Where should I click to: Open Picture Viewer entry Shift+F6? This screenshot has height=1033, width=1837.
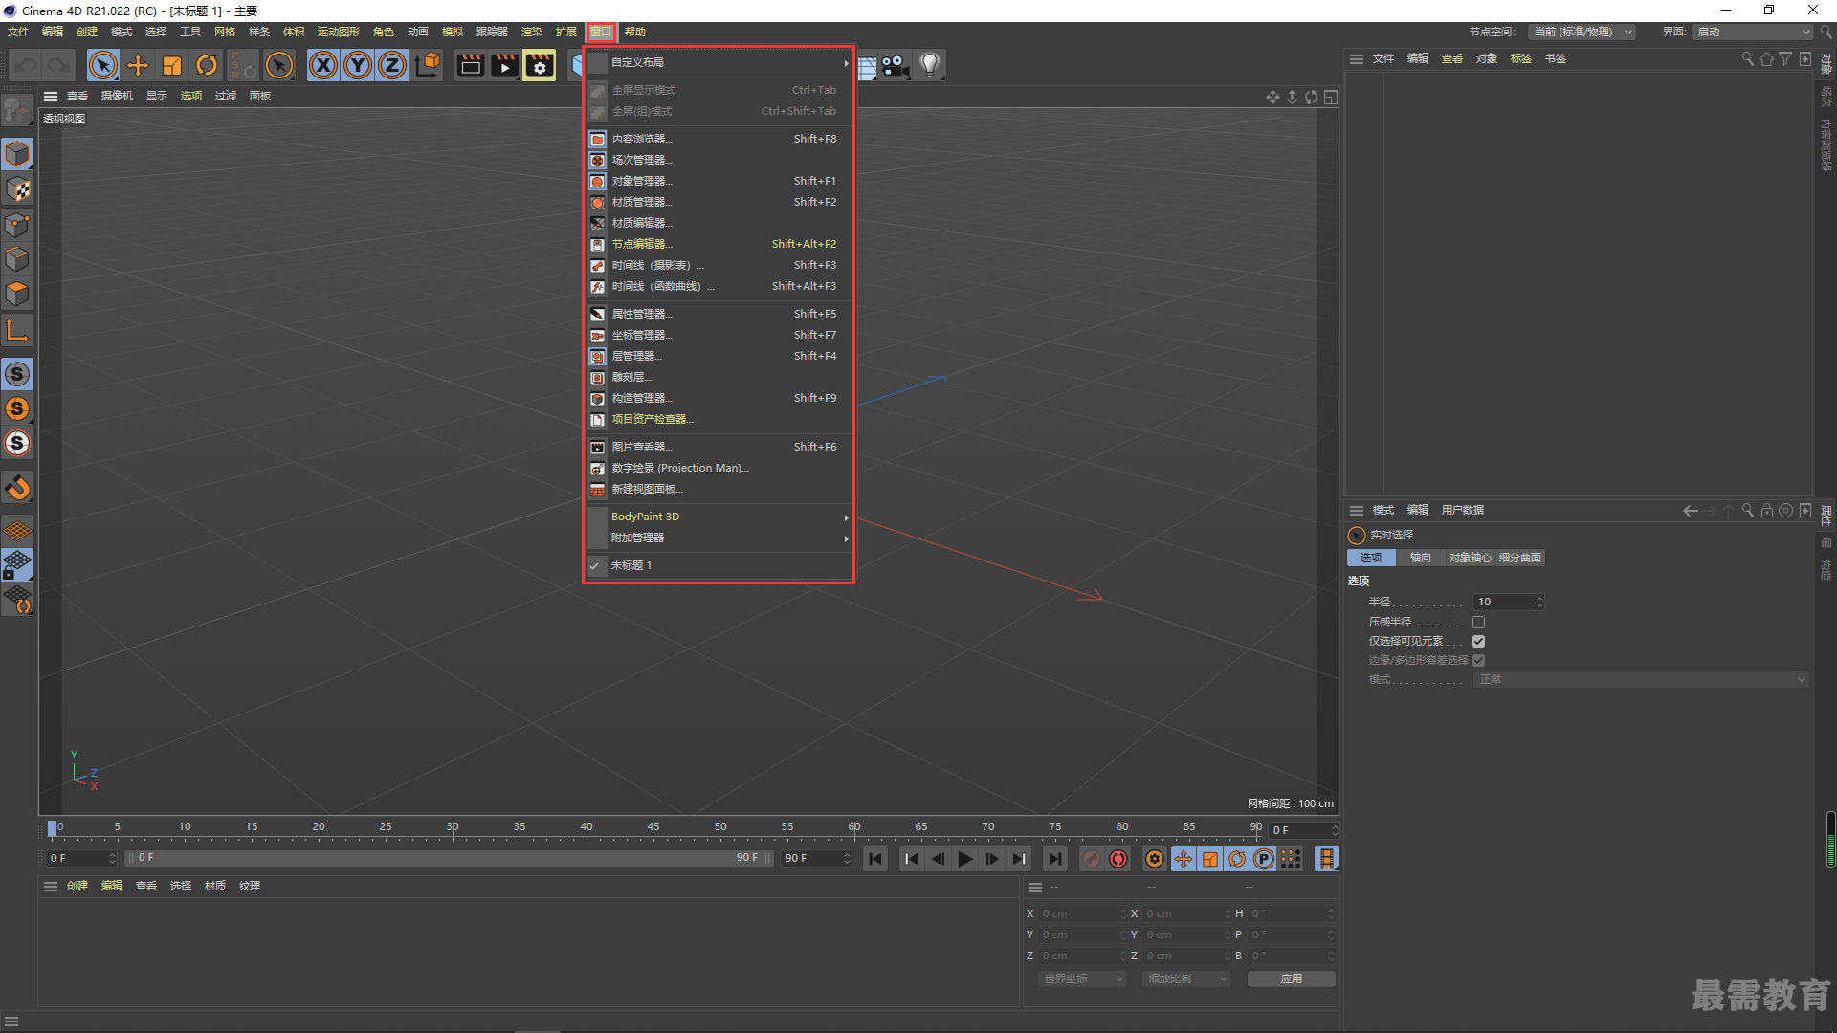(719, 447)
